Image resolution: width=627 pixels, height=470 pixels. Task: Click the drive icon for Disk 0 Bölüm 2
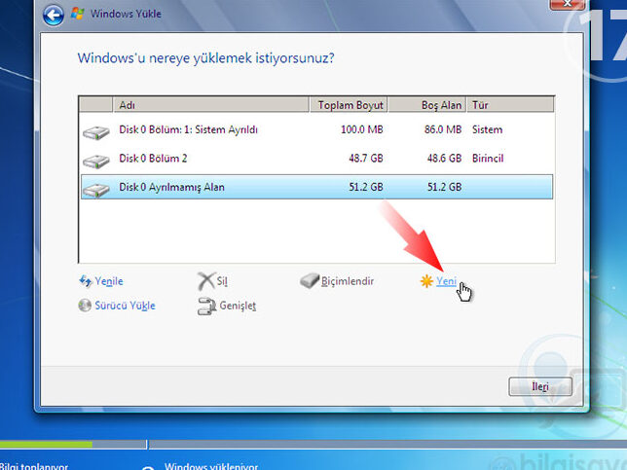tap(96, 162)
